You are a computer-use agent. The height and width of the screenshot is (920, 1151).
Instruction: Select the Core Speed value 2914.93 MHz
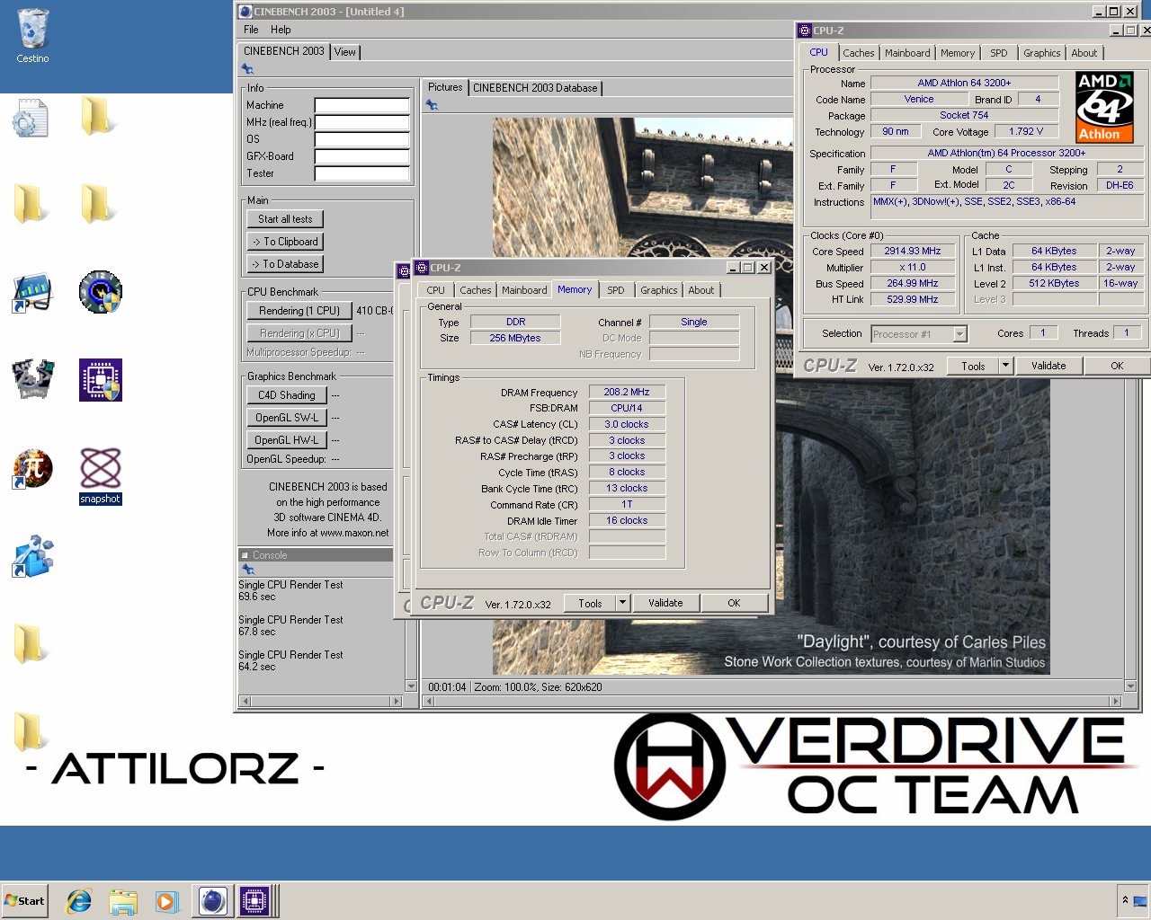click(912, 252)
